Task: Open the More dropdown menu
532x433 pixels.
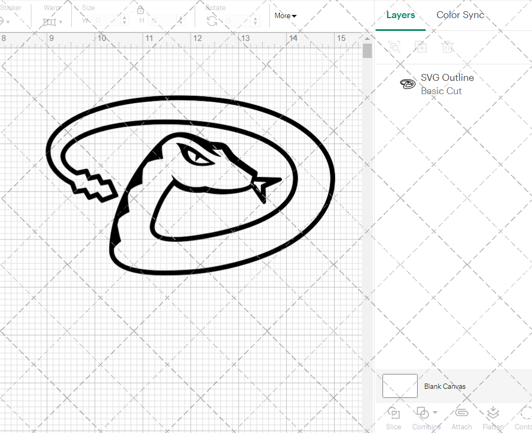Action: (286, 16)
